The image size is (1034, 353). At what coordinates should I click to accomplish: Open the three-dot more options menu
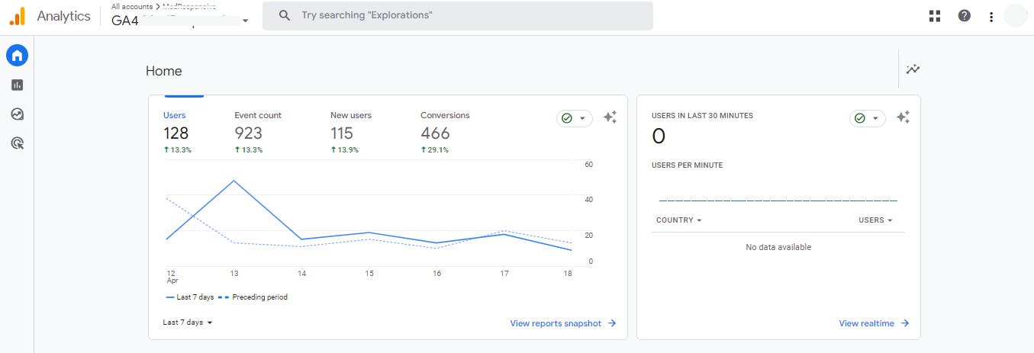pos(991,17)
